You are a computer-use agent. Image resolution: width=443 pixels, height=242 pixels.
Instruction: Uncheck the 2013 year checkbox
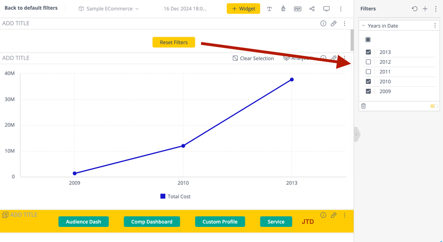[368, 52]
